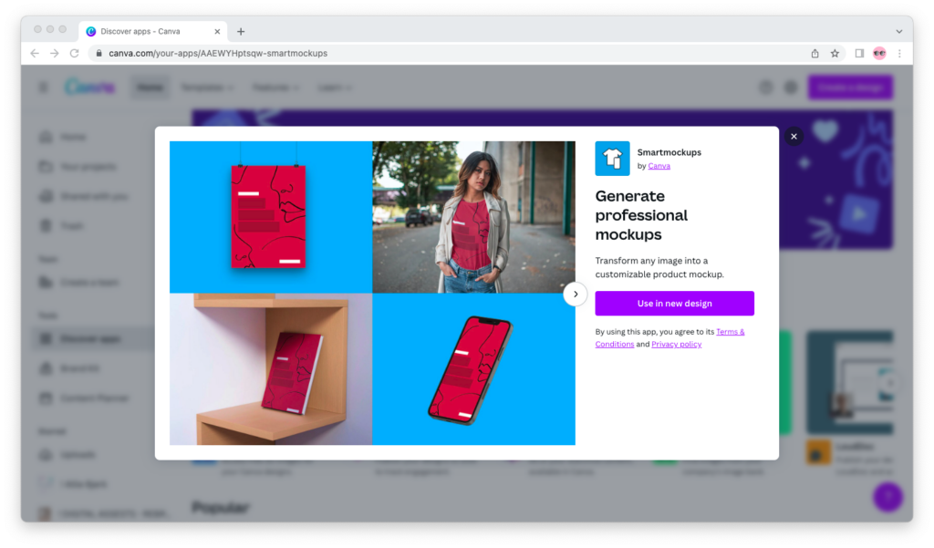Image resolution: width=934 pixels, height=548 pixels.
Task: Select the woman t-shirt mockup image
Action: [x=473, y=217]
